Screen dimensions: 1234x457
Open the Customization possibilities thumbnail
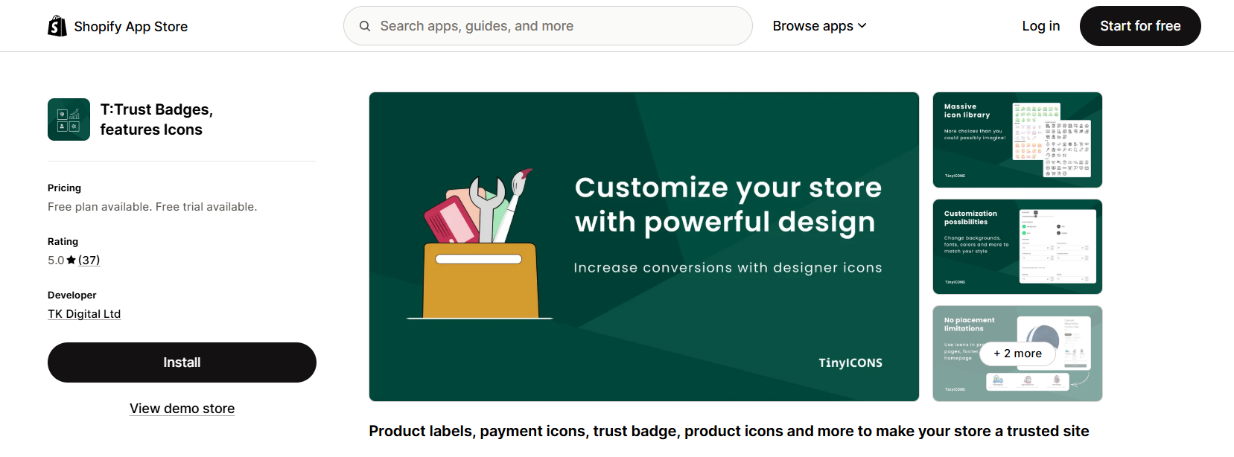[1017, 246]
